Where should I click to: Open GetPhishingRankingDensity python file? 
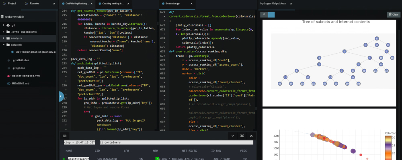coord(35,52)
